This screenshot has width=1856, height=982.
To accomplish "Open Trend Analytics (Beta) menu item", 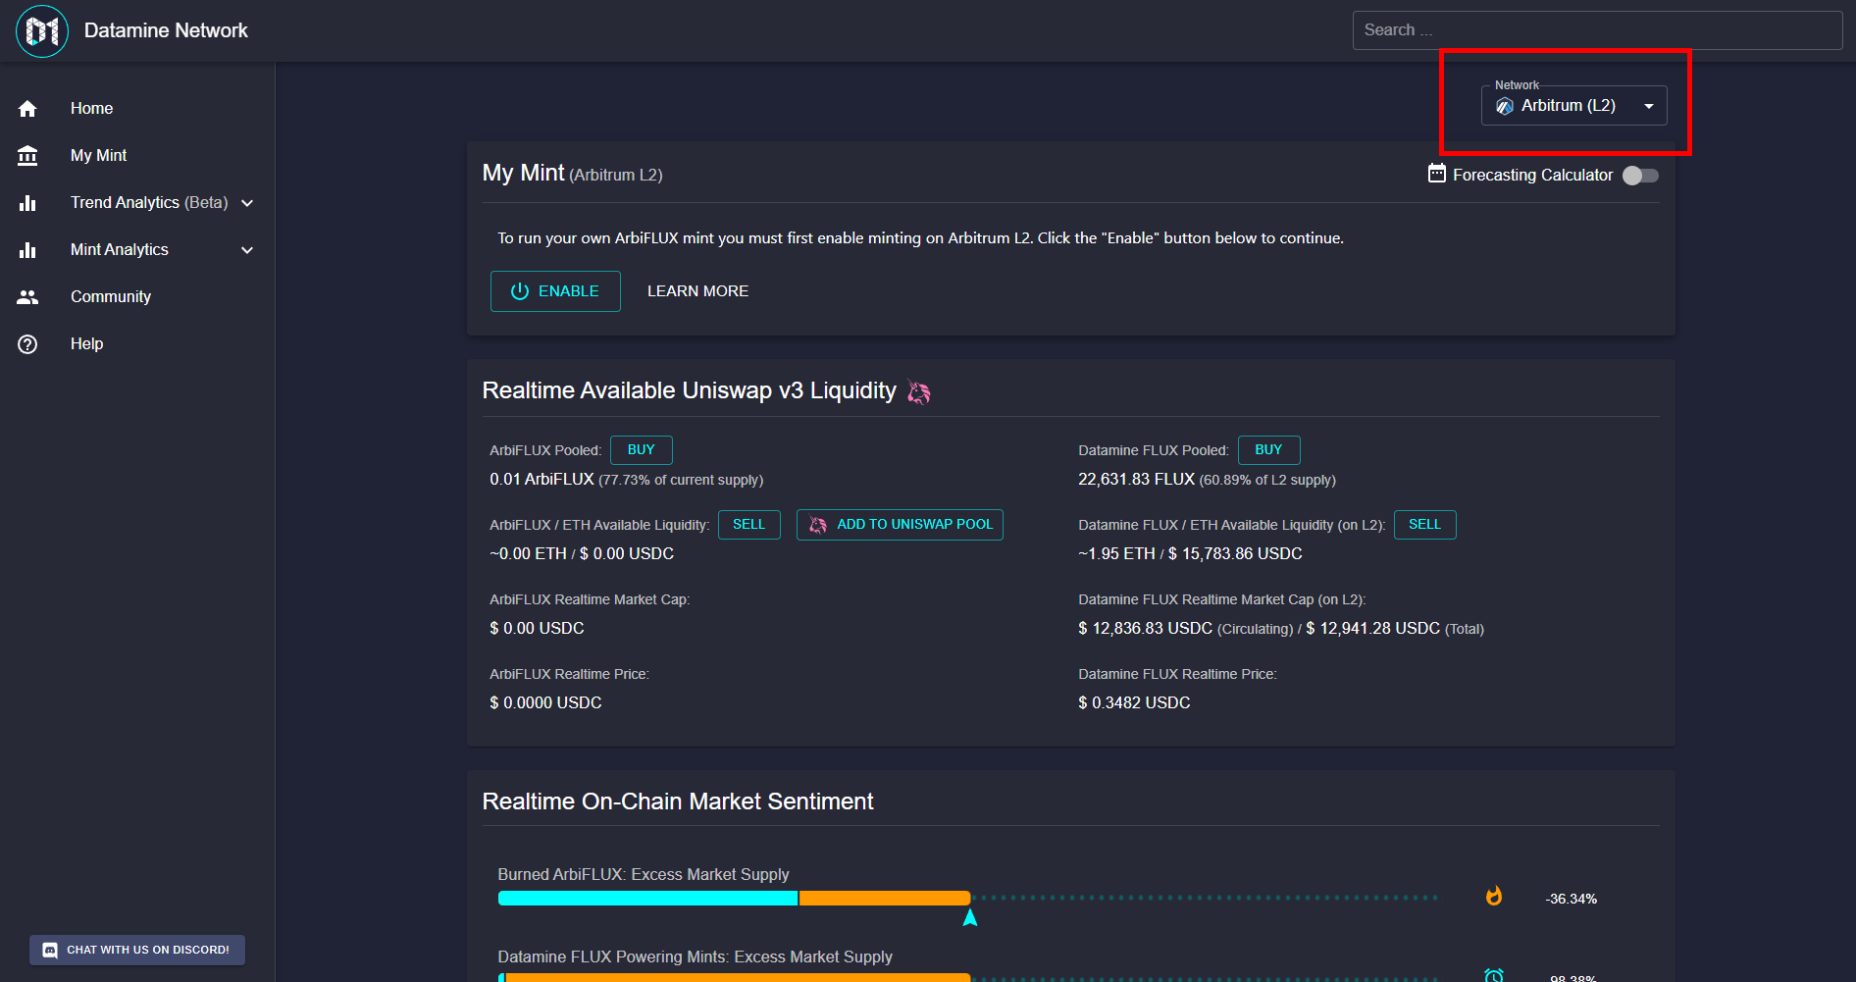I will [x=137, y=203].
